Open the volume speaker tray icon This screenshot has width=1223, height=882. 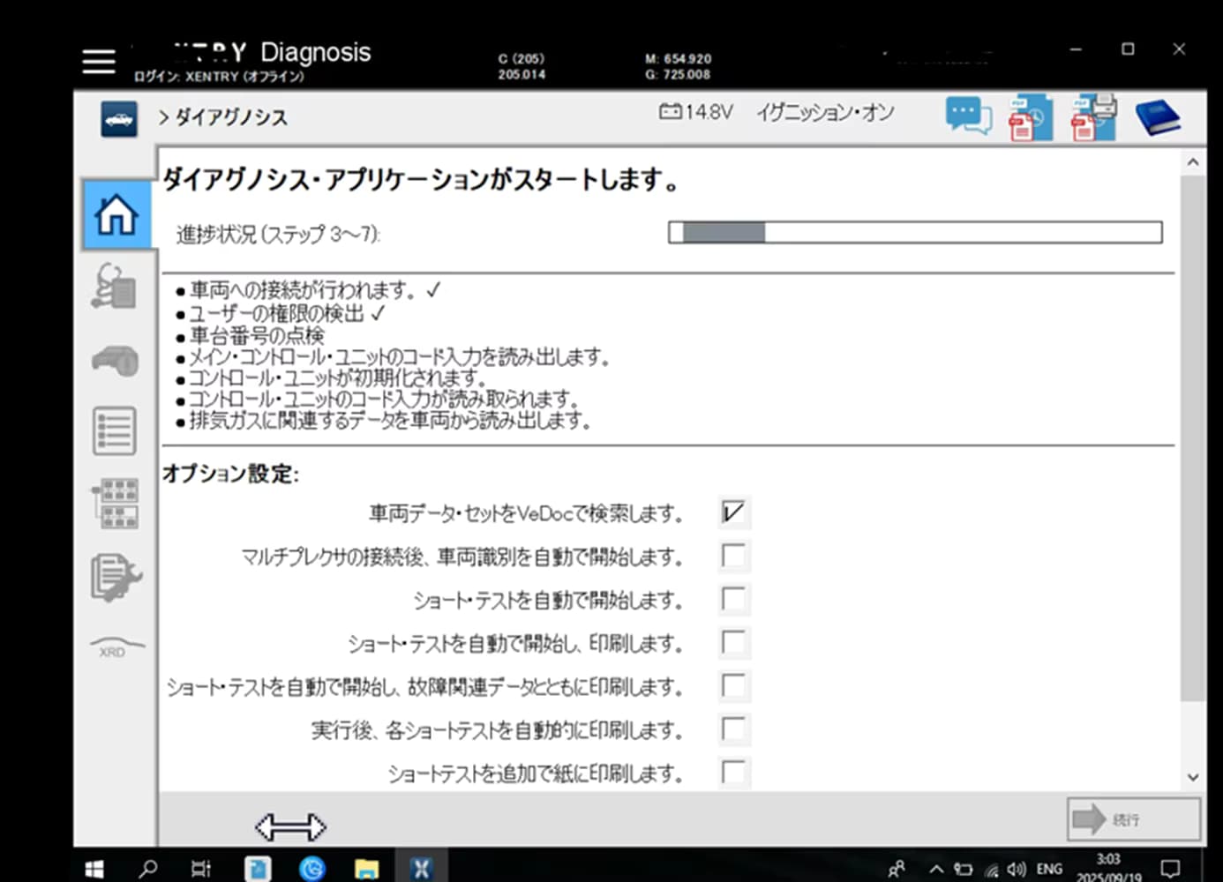[1017, 870]
